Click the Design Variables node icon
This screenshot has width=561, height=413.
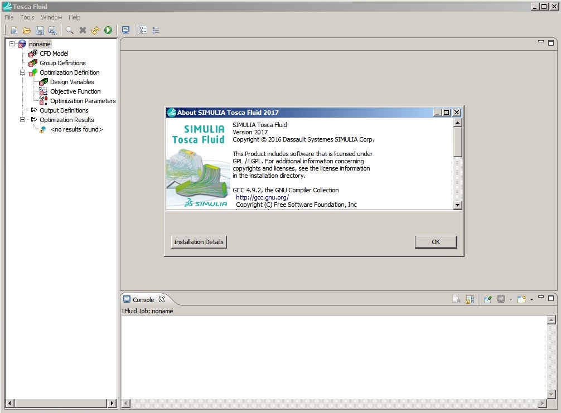tap(43, 82)
